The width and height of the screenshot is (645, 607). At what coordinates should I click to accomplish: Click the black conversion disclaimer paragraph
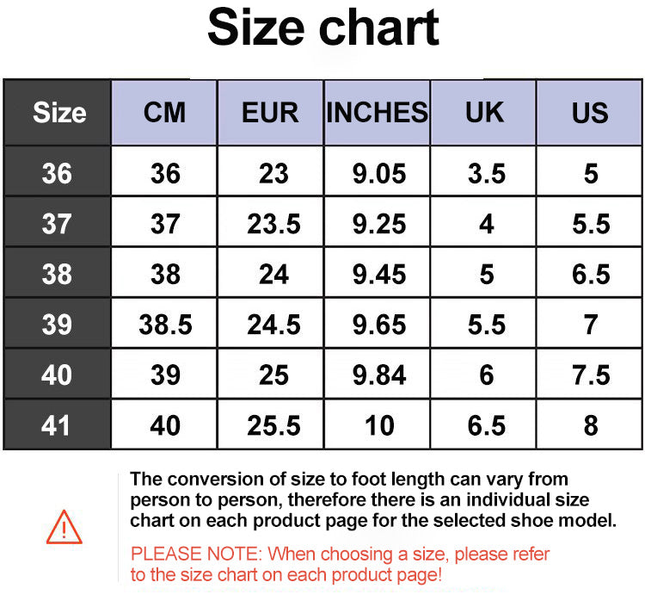pos(373,499)
